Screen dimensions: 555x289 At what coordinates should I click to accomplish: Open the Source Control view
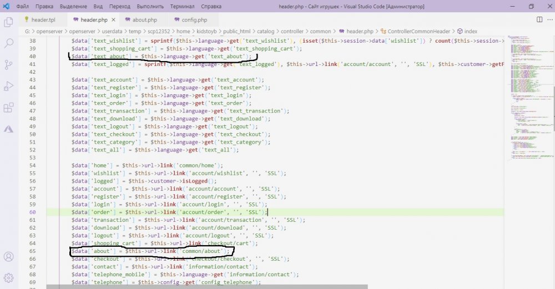(x=8, y=65)
